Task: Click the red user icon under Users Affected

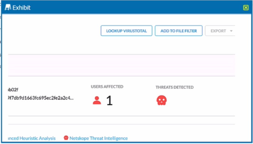Action: (x=97, y=100)
